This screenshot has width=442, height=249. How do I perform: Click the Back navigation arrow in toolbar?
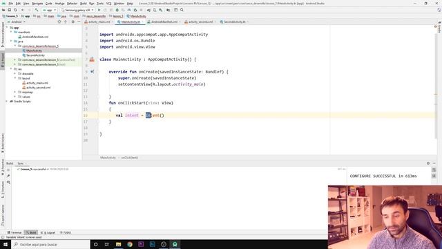click(23, 10)
